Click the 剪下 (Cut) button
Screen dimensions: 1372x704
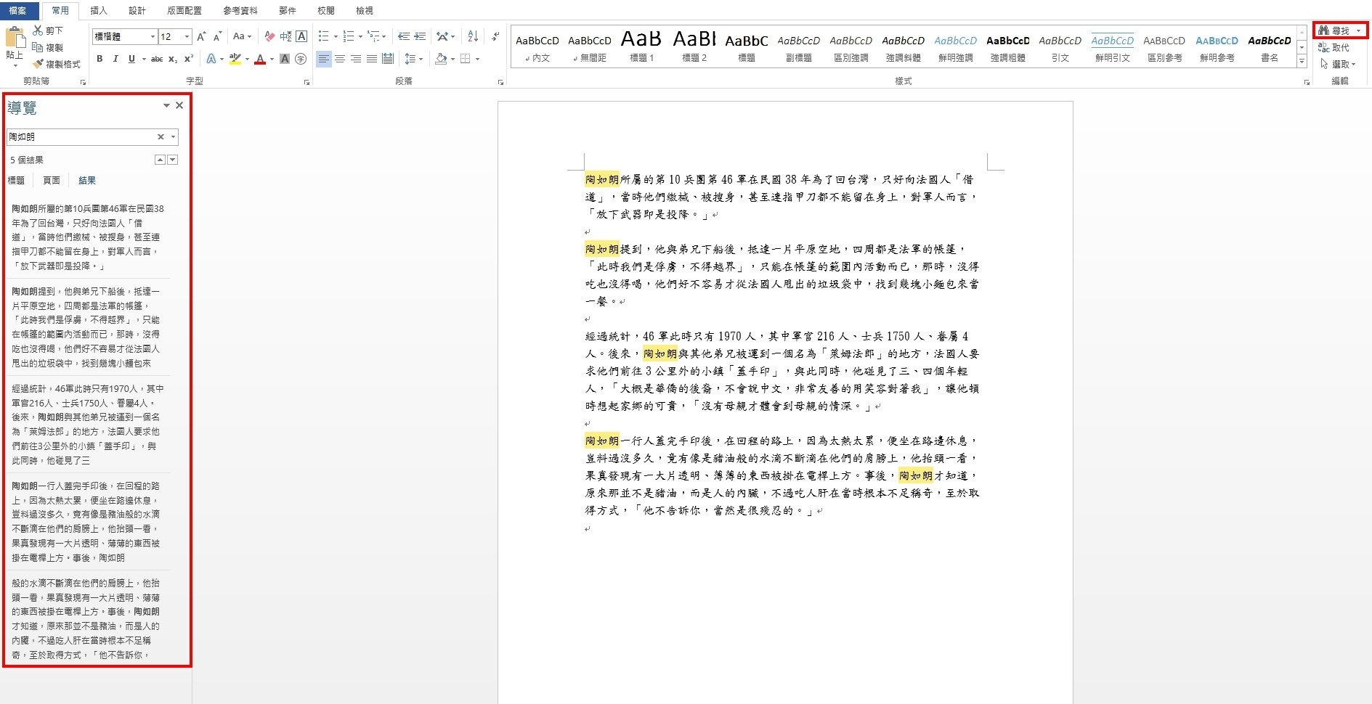click(48, 30)
